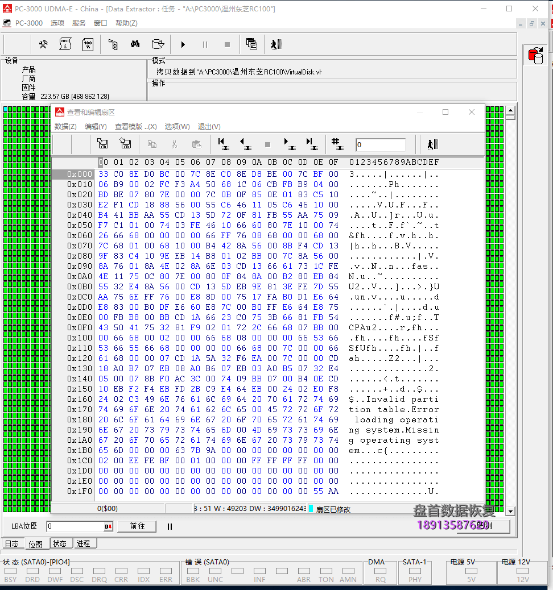Click the 100% document toolbar icon

coord(88,44)
